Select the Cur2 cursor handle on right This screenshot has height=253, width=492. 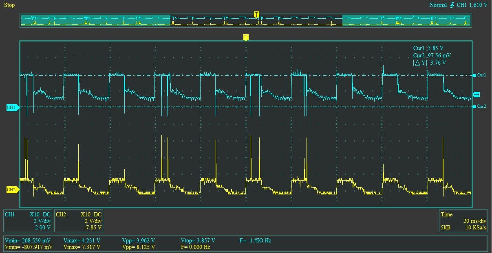coord(479,107)
